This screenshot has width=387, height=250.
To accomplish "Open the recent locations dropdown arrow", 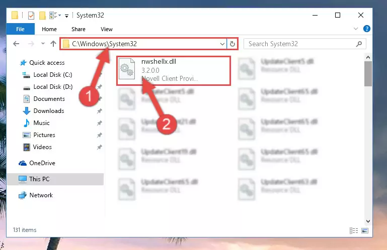I will click(x=43, y=44).
